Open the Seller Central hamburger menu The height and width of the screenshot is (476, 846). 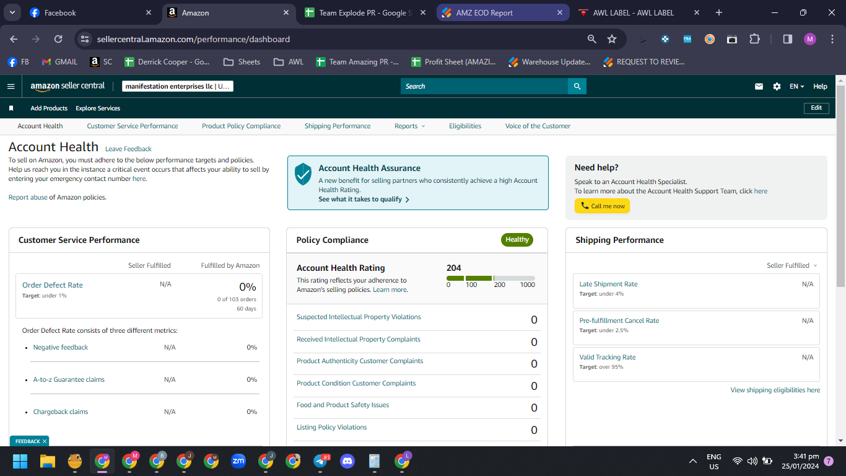click(x=11, y=87)
